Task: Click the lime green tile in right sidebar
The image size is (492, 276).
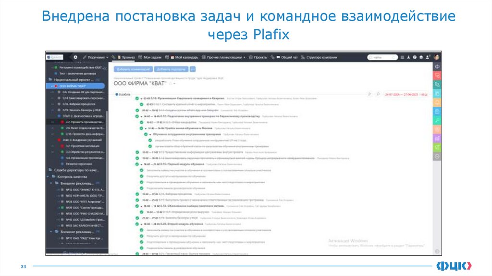Action: [x=437, y=147]
